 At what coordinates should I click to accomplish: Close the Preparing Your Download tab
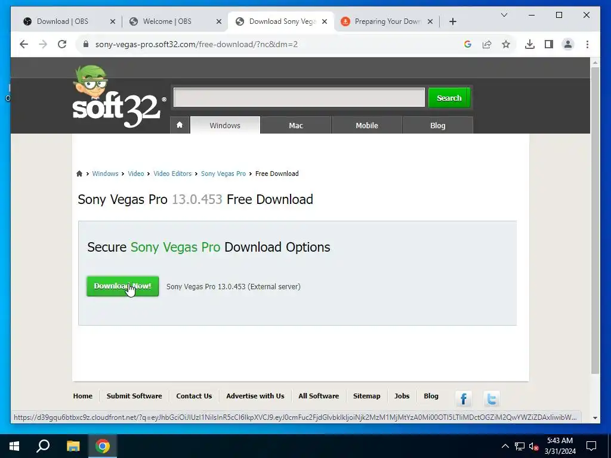430,22
